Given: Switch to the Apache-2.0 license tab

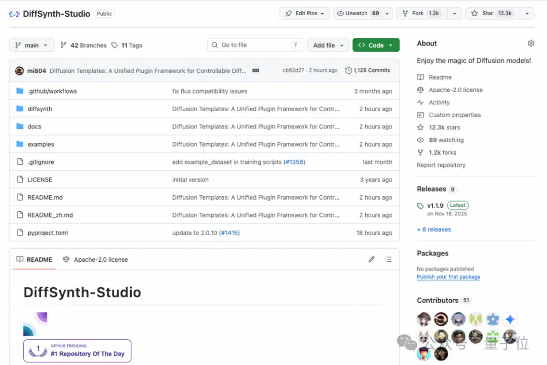Looking at the screenshot, I should pyautogui.click(x=95, y=259).
